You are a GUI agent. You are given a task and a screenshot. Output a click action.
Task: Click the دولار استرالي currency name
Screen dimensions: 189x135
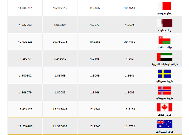click(x=164, y=132)
